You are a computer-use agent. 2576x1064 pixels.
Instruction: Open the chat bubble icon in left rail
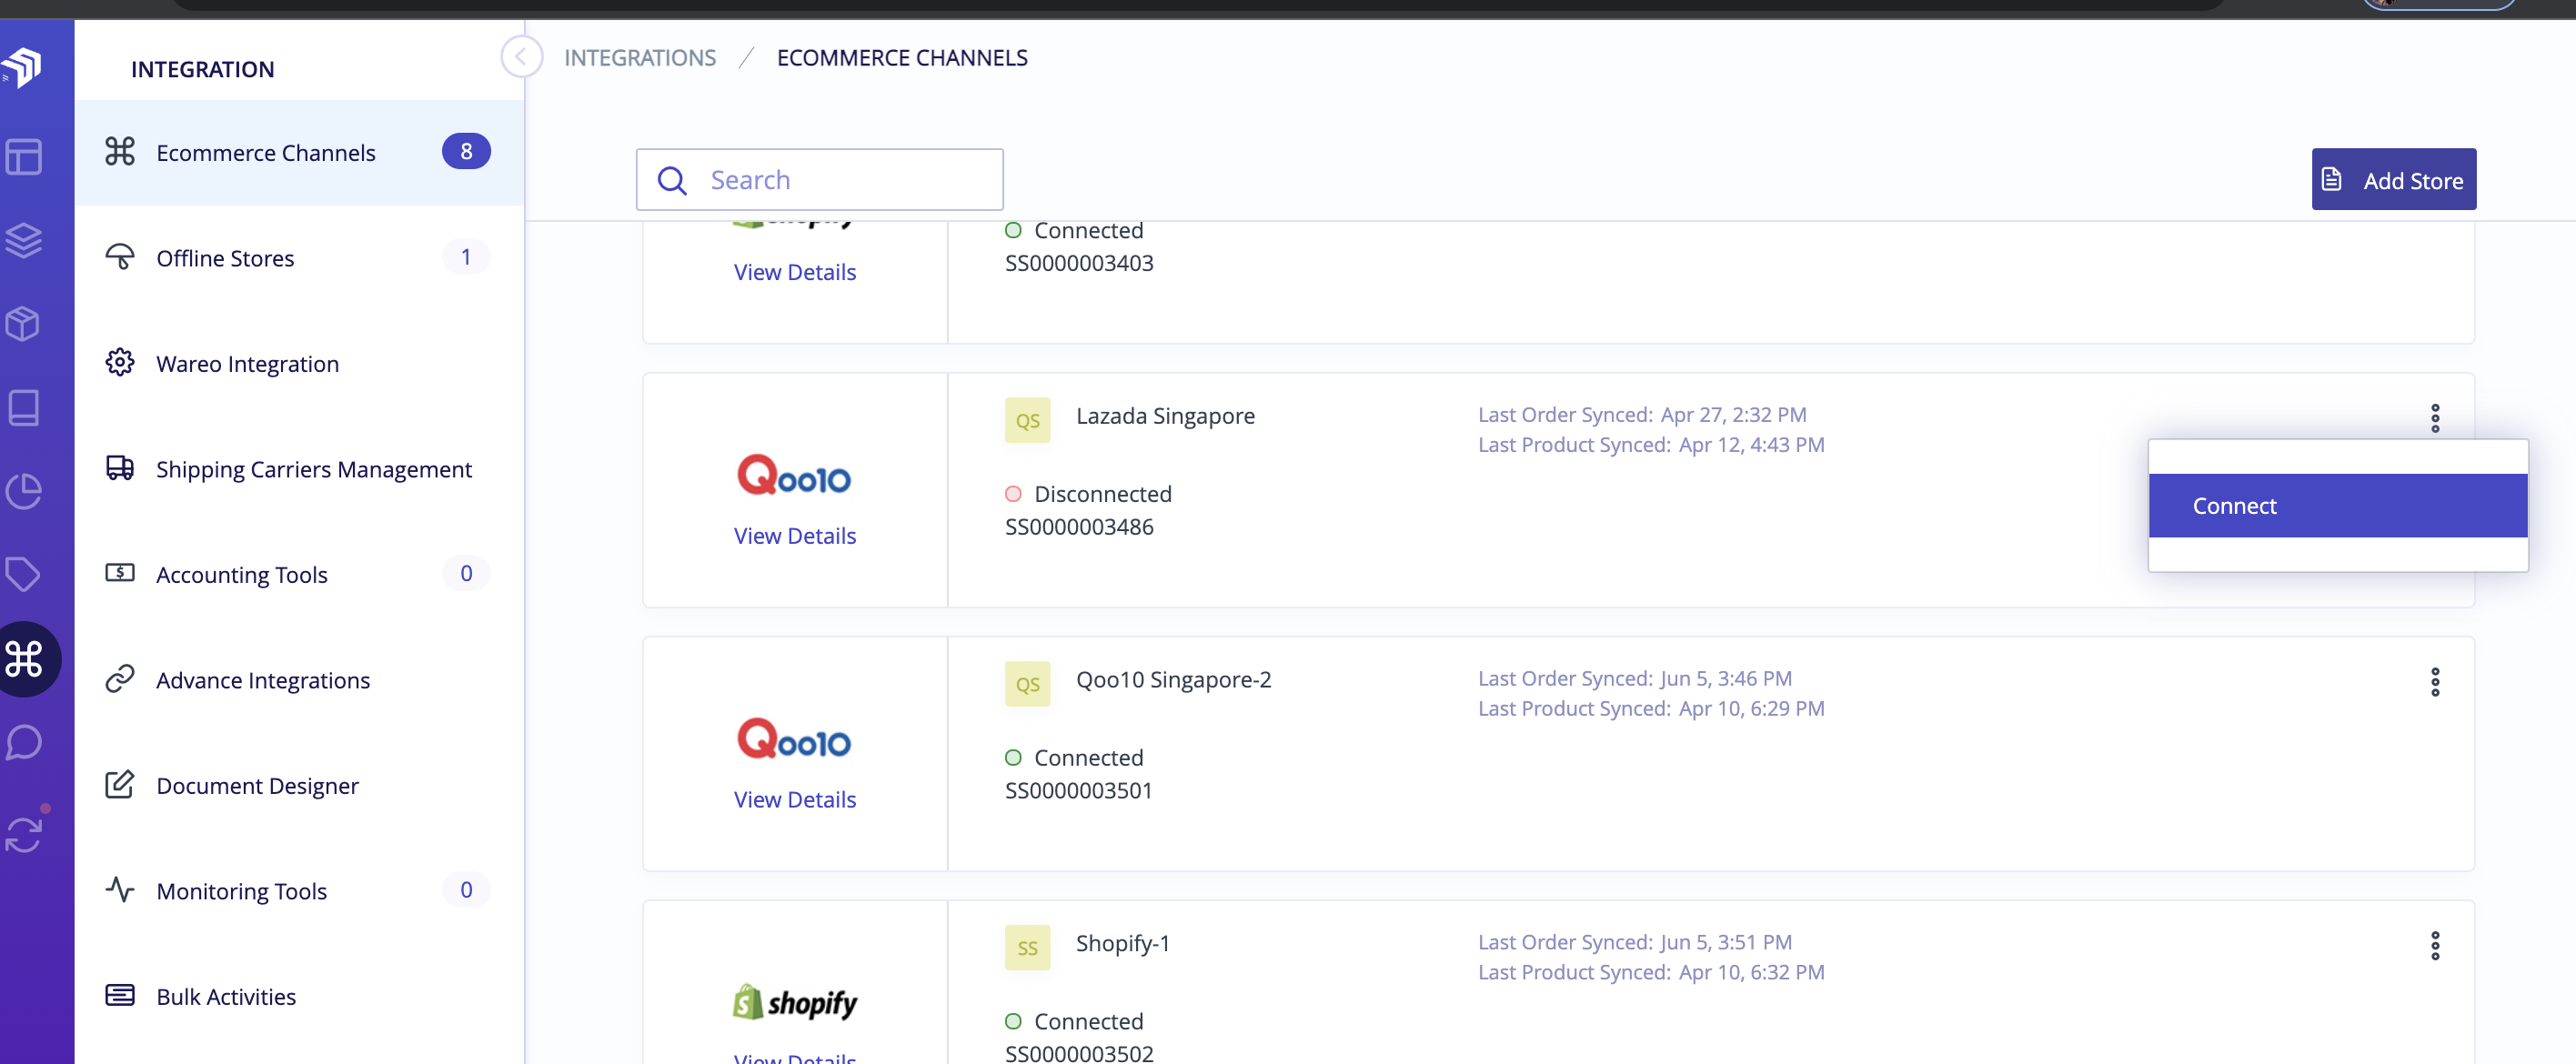pos(24,742)
